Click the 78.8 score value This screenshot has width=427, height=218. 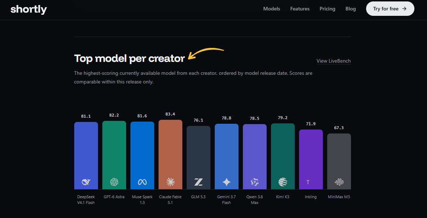pyautogui.click(x=226, y=118)
